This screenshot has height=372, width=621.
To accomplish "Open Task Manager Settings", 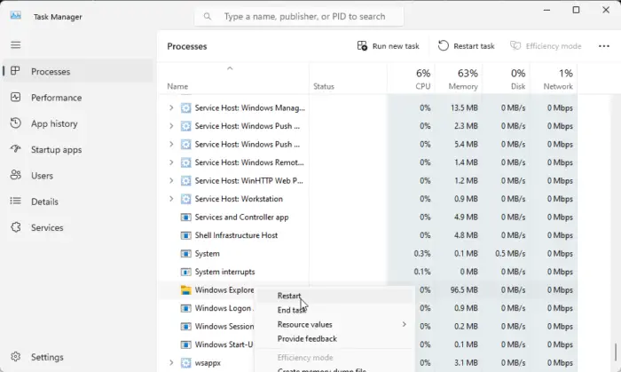I will (78, 357).
